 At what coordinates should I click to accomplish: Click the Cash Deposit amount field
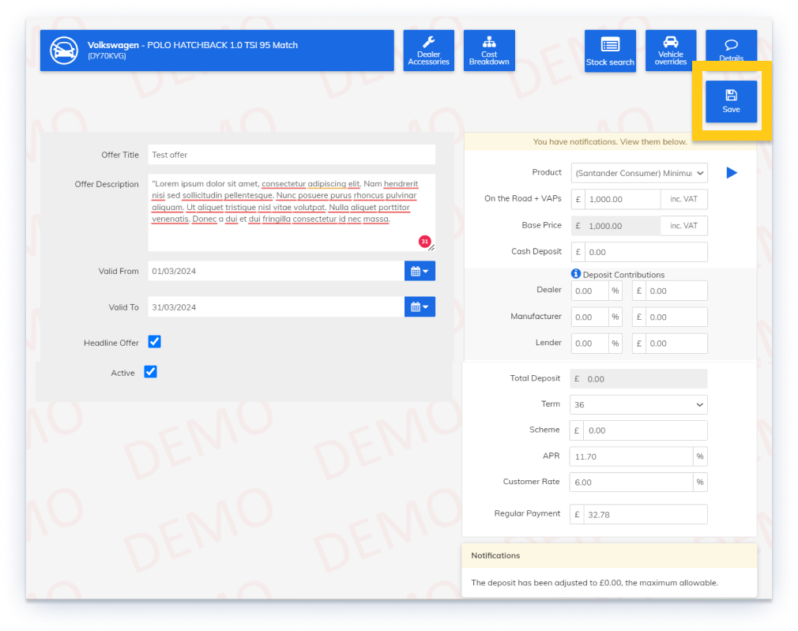[x=646, y=252]
